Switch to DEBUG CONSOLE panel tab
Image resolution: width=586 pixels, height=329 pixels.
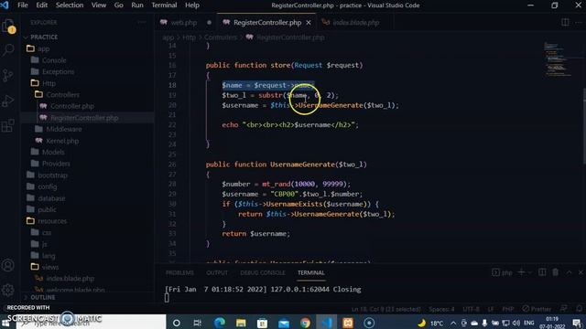click(263, 272)
